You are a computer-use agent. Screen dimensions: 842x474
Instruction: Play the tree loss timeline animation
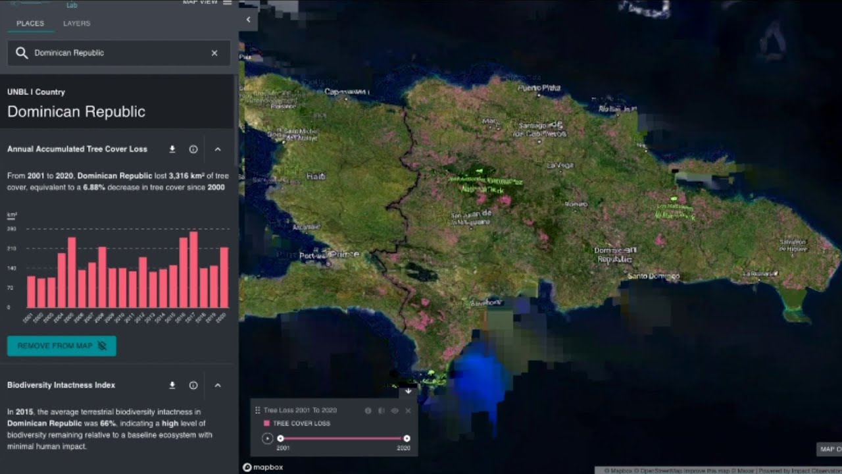(267, 438)
